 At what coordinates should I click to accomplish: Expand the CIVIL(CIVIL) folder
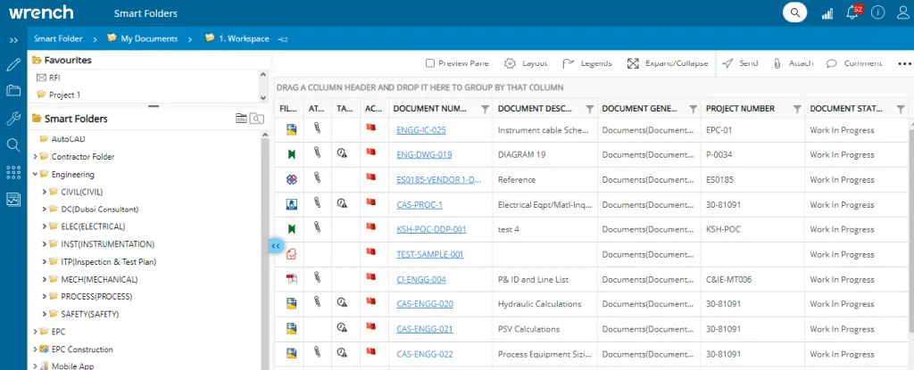point(45,191)
